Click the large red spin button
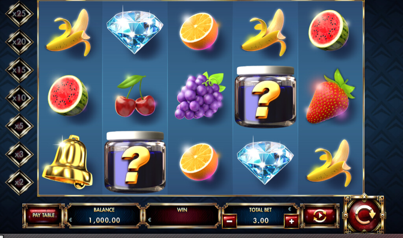403x238 pixels. pos(364,215)
